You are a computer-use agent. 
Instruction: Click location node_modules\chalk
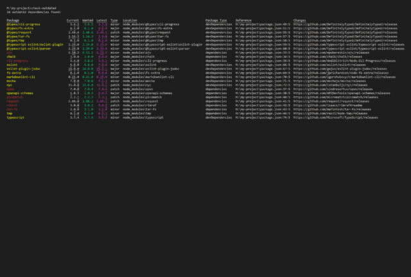point(139,57)
